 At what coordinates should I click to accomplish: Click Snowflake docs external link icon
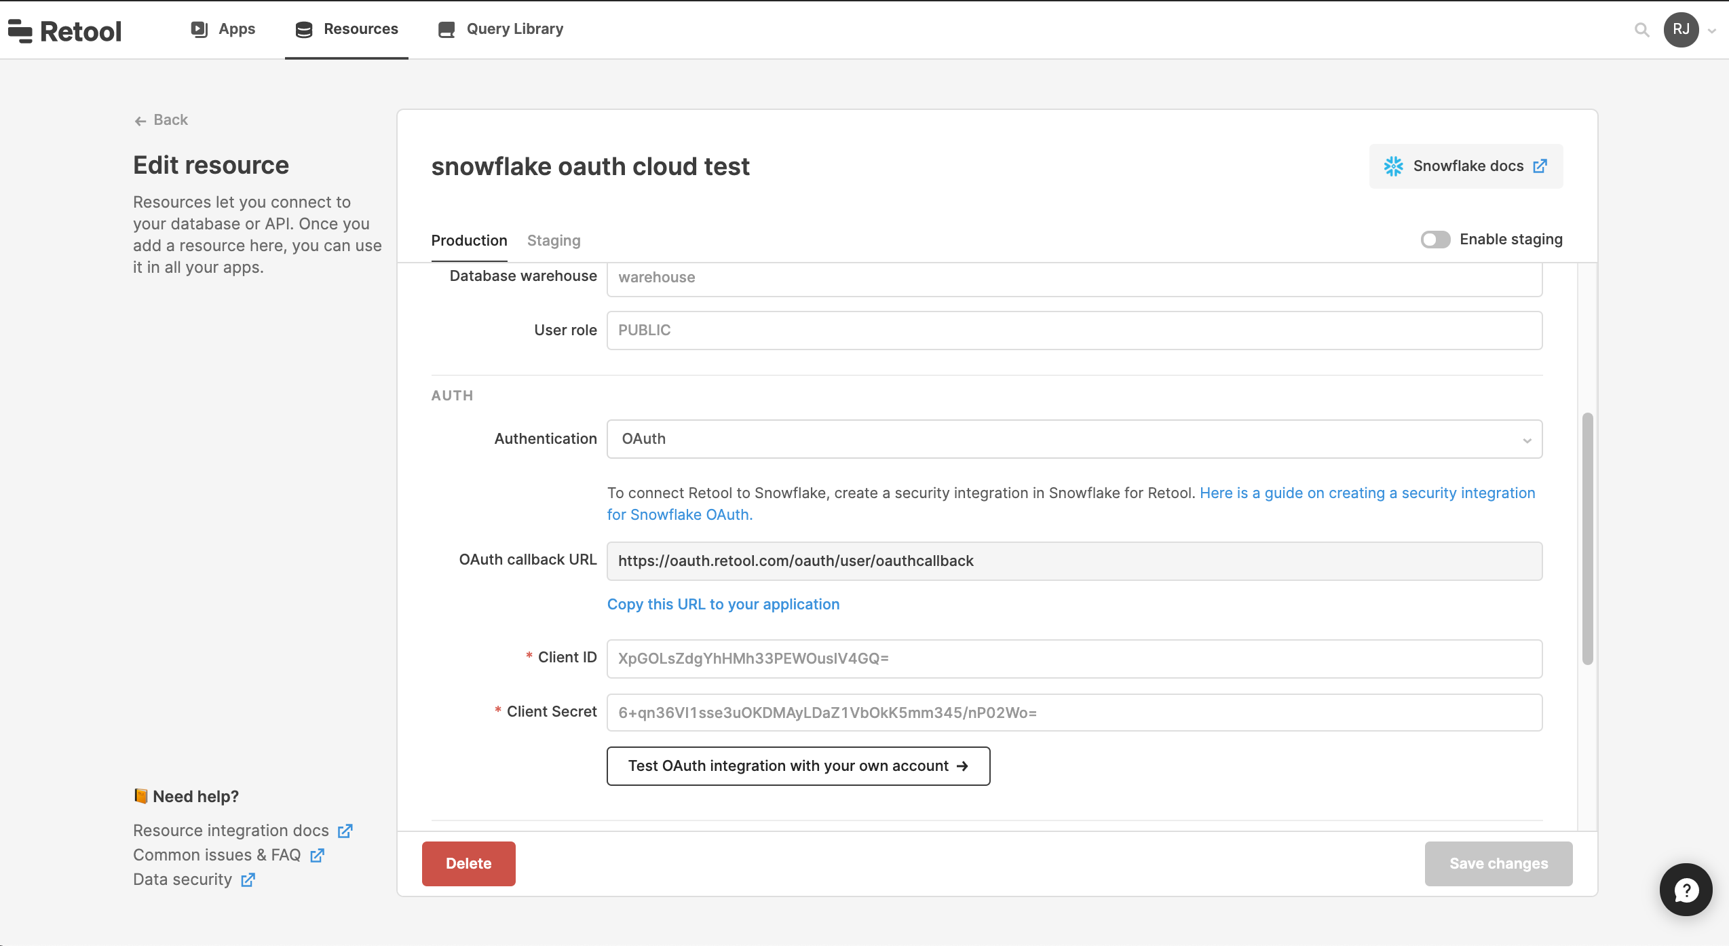coord(1540,166)
